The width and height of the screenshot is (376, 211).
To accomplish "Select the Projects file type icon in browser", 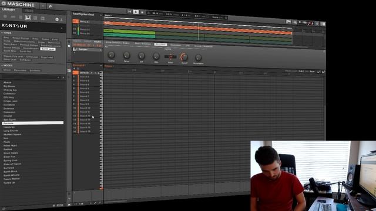I will [x=5, y=17].
